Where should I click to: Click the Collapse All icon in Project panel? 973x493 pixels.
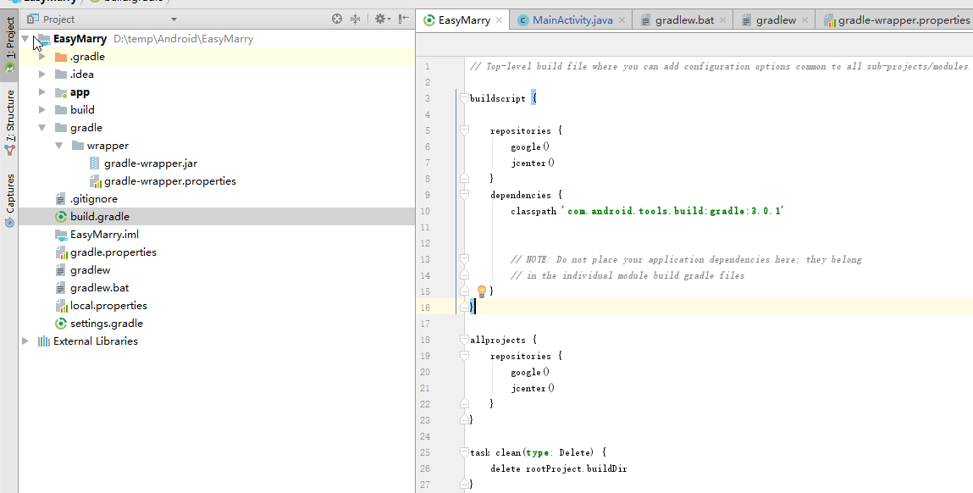355,19
